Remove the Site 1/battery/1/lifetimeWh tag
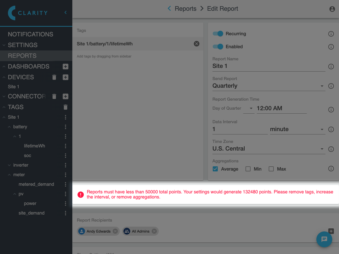Image resolution: width=339 pixels, height=254 pixels. click(197, 44)
